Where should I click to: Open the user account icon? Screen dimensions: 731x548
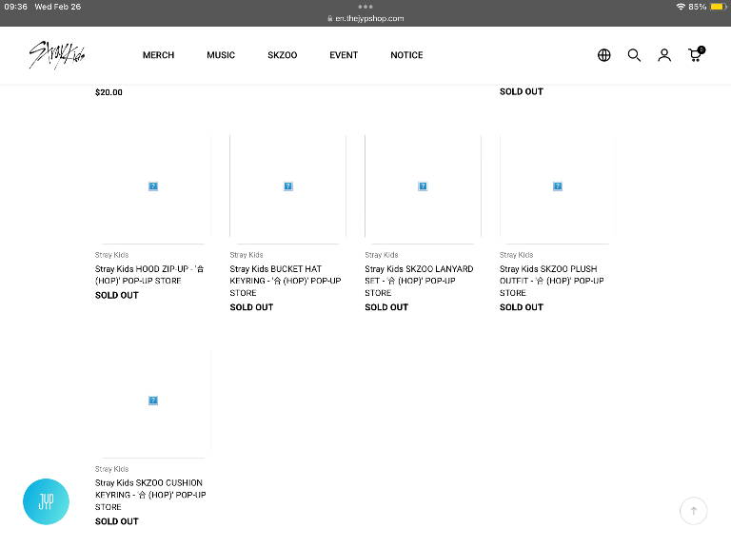point(664,55)
